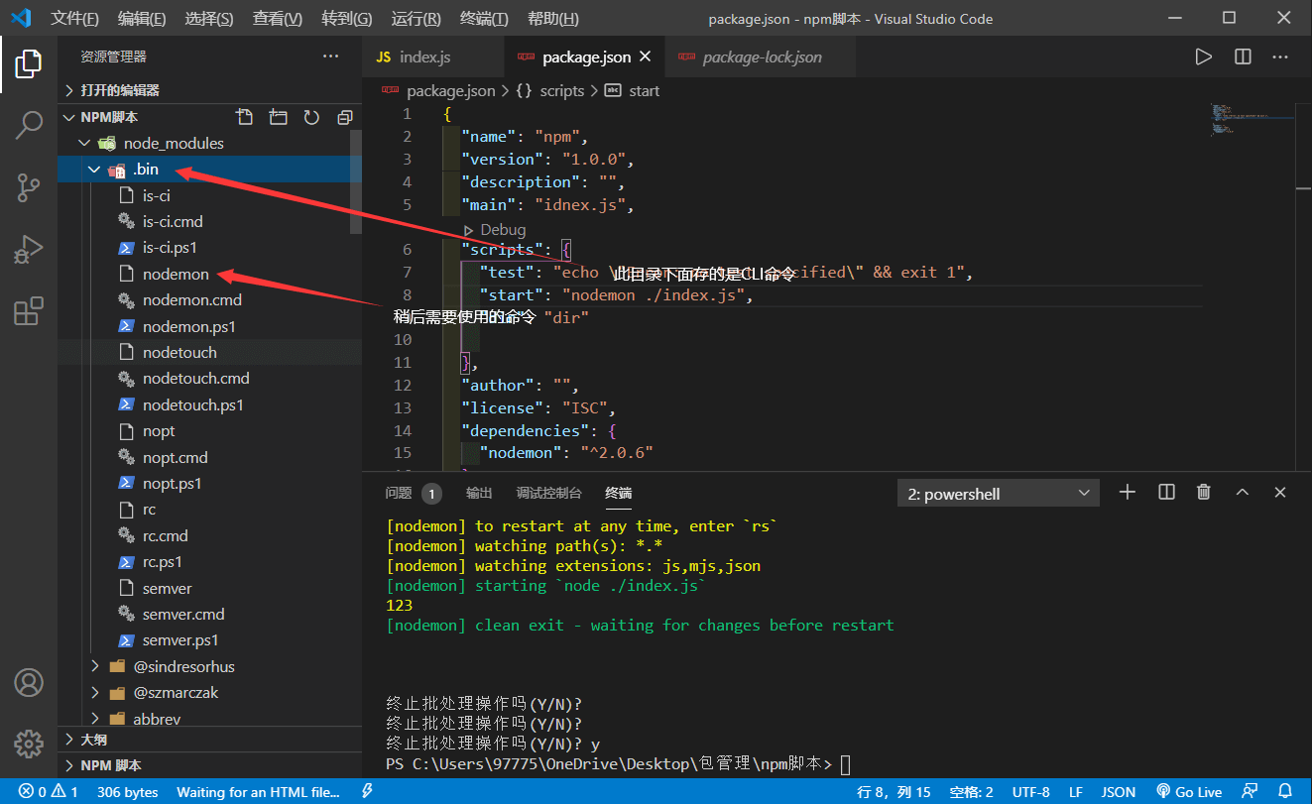Click the 空格: 2 indentation setting
The width and height of the screenshot is (1312, 804).
click(971, 792)
